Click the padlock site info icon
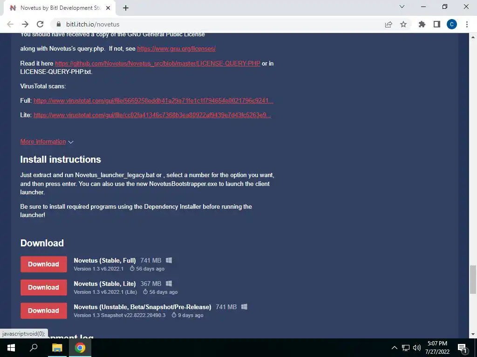477x357 pixels. 59,24
